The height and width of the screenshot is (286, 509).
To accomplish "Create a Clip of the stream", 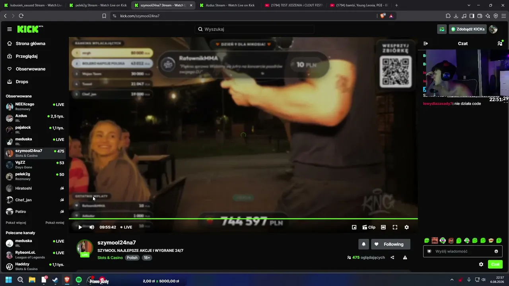I will (369, 227).
